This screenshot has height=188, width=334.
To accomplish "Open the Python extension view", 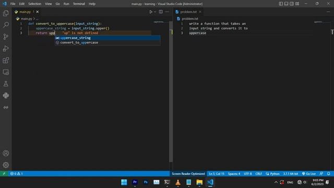I will tap(6, 96).
